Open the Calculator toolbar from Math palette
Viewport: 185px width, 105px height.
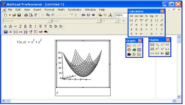click(x=6, y=32)
